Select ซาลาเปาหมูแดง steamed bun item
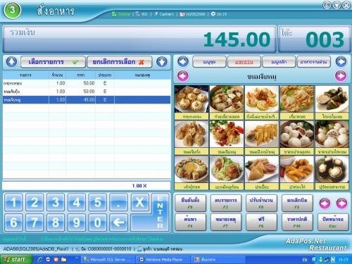The height and width of the screenshot is (264, 352). pyautogui.click(x=297, y=137)
